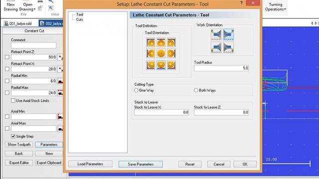Screen dimensions: 319x179
Task: Confirm dialog with OK
Action: [x=245, y=164]
